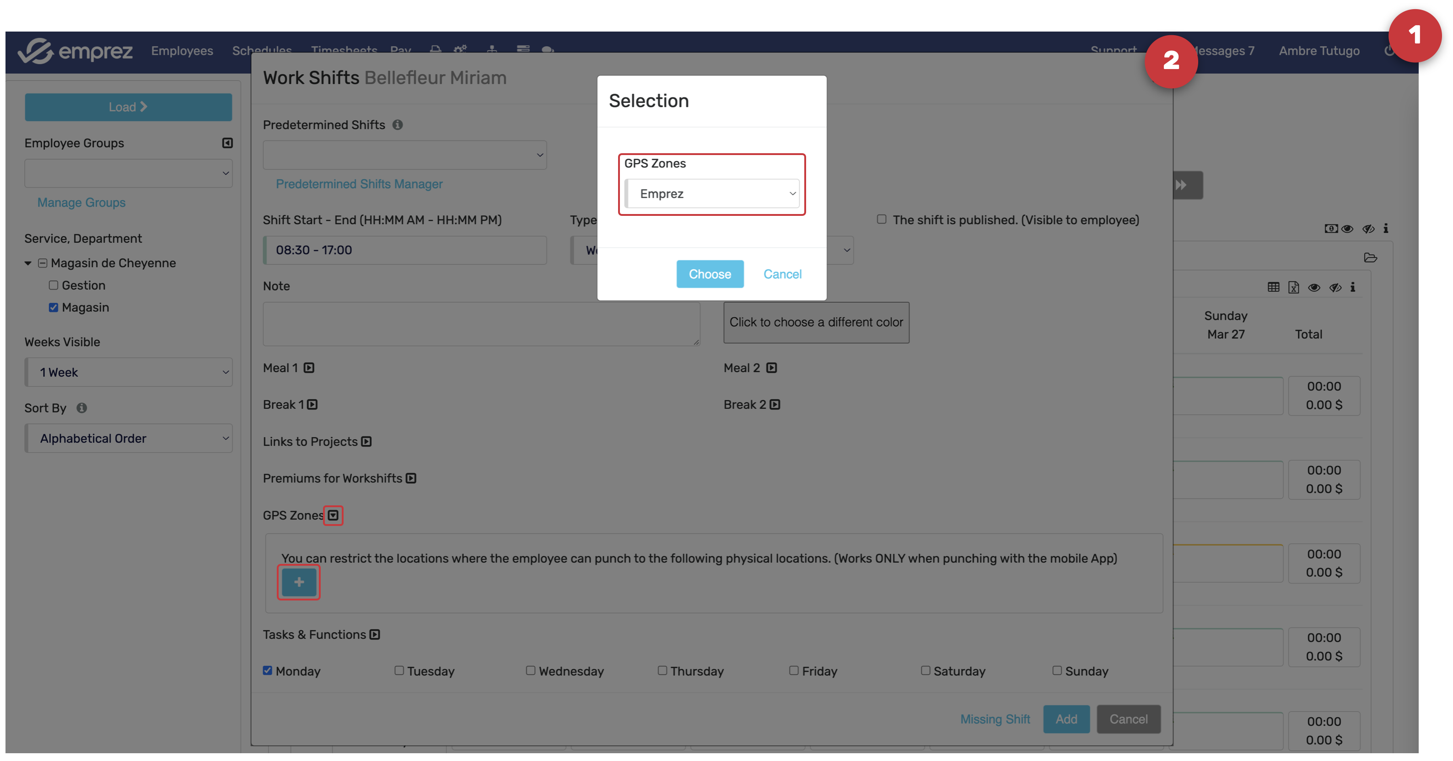Click the Predetermined Shifts info icon

pyautogui.click(x=398, y=124)
